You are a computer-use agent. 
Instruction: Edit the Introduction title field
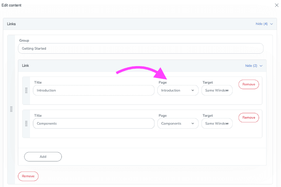pyautogui.click(x=94, y=91)
